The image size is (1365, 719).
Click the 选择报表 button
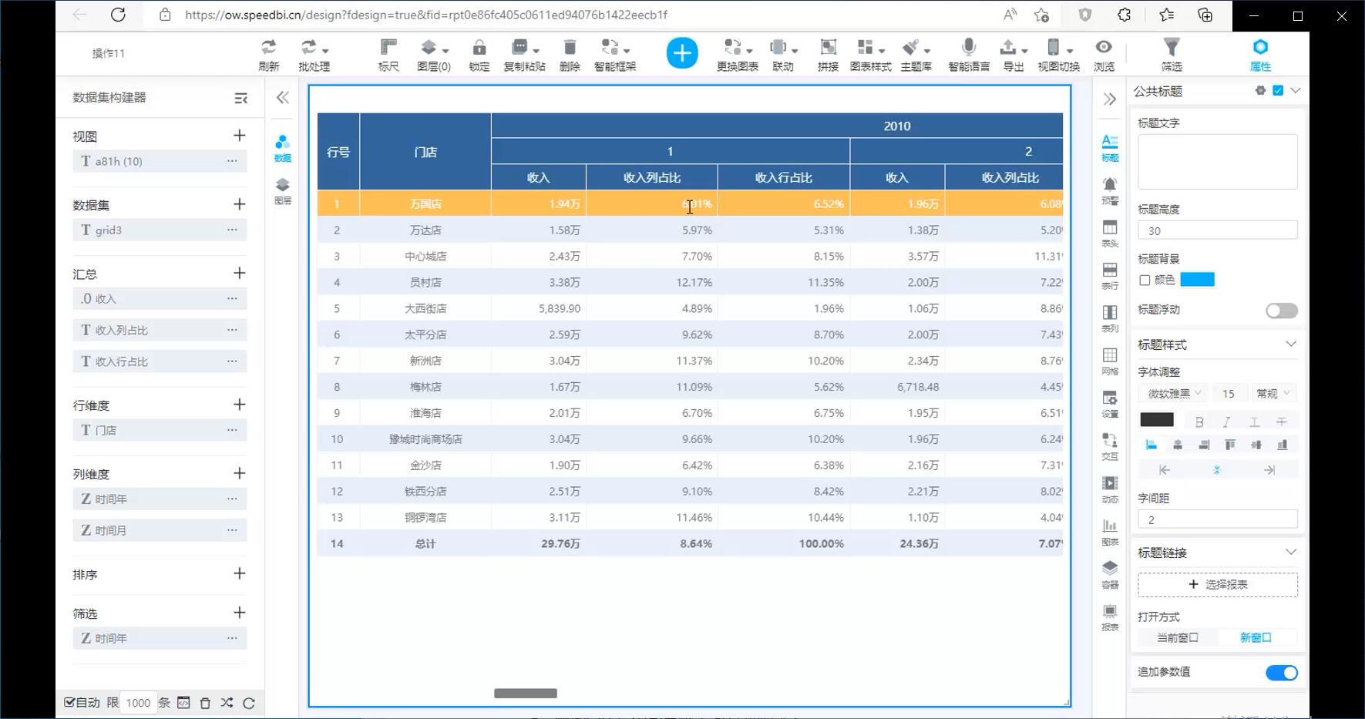coord(1217,585)
